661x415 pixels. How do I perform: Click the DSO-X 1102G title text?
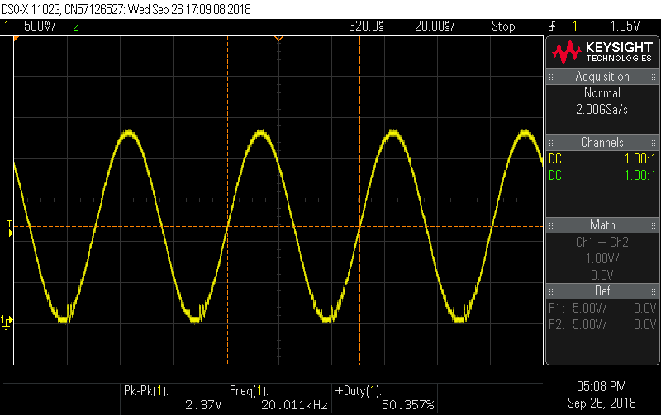tap(31, 9)
